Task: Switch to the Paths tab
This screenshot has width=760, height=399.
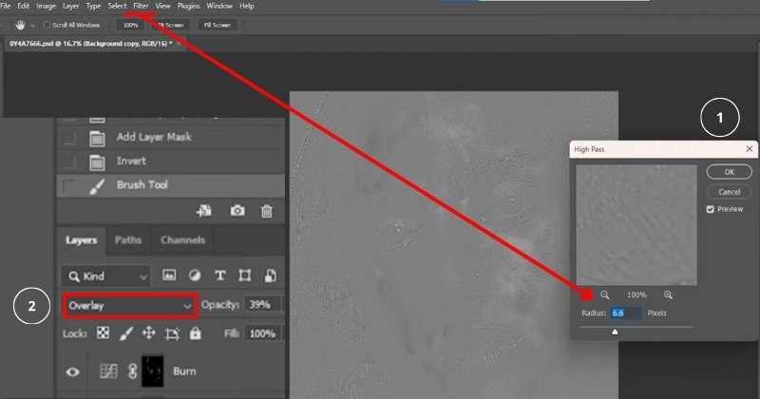Action: click(x=128, y=240)
